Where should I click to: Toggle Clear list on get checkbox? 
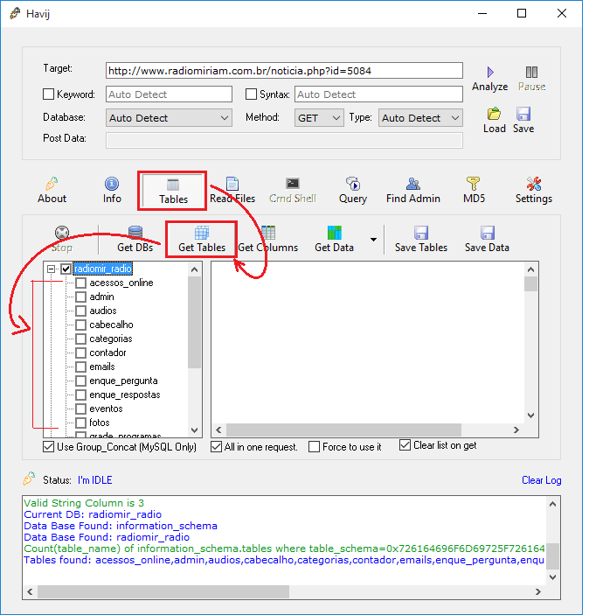(x=405, y=445)
